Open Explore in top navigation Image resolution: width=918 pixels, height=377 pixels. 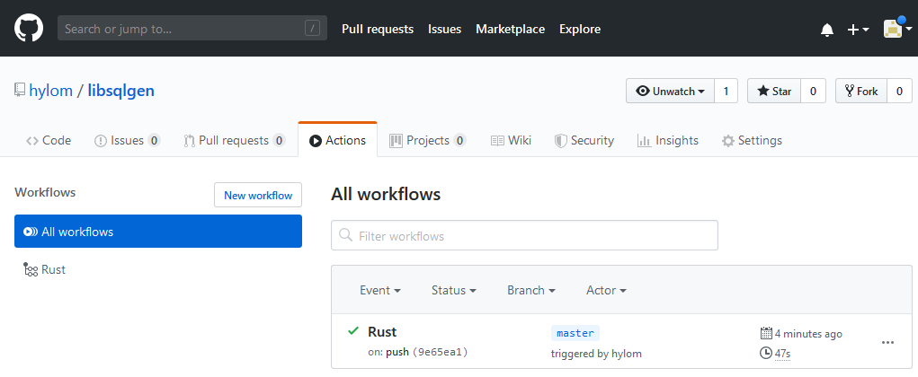[x=580, y=29]
